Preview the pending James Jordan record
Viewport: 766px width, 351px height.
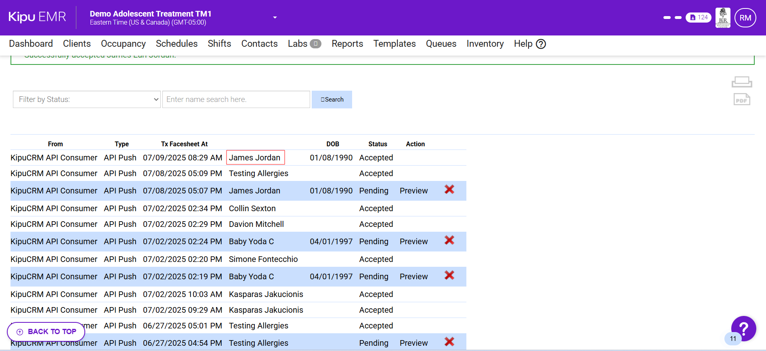(413, 191)
